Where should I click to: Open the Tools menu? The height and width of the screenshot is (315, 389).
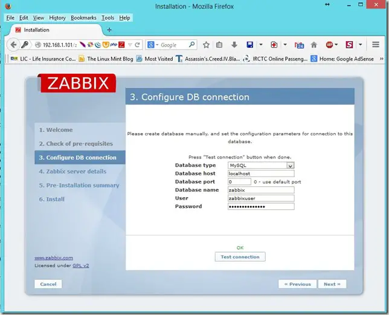coord(108,18)
